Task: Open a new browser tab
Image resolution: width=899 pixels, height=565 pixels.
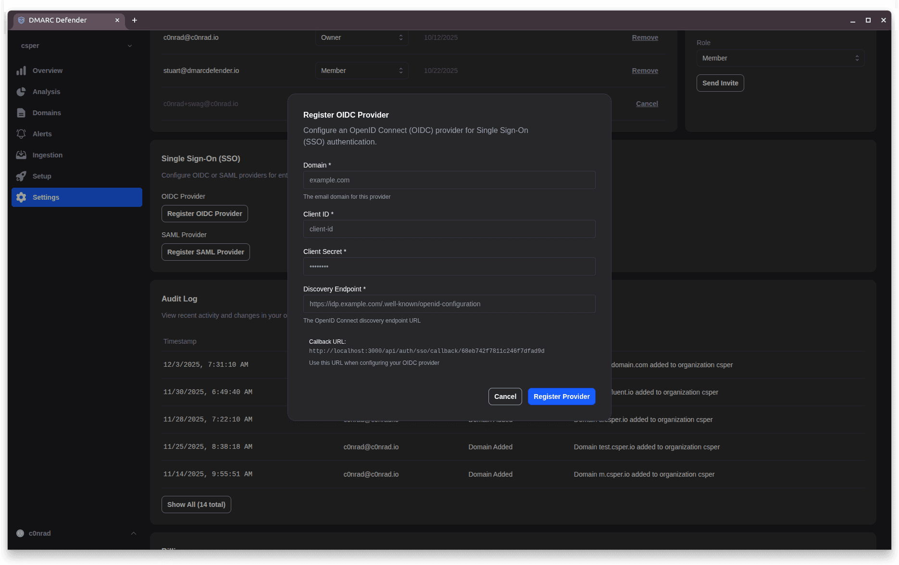Action: click(135, 20)
